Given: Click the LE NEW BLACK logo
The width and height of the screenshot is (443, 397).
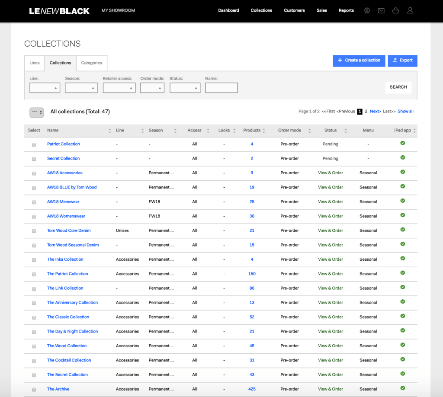Looking at the screenshot, I should pos(59,11).
